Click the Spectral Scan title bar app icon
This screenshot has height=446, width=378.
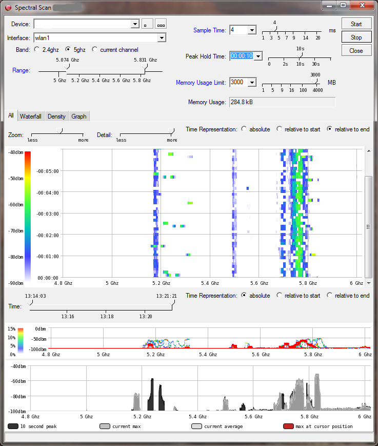[x=8, y=7]
